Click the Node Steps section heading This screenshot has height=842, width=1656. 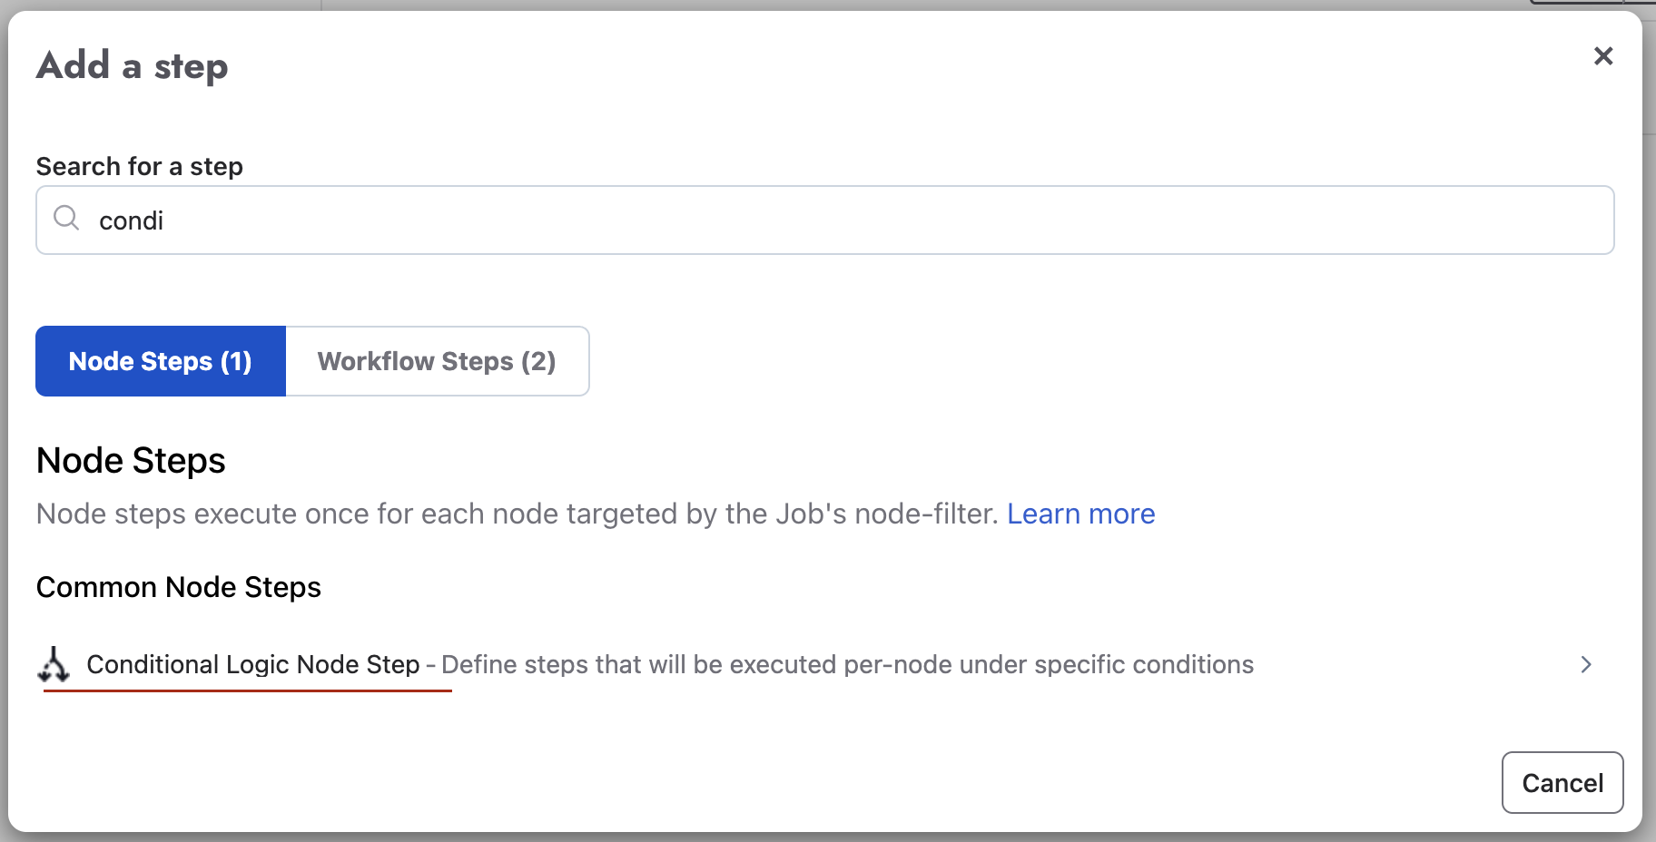coord(130,460)
